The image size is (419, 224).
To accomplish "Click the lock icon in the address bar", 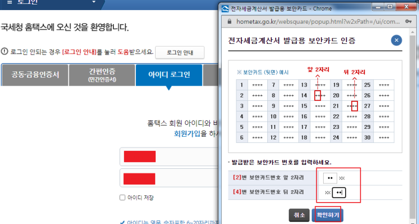I will pyautogui.click(x=229, y=21).
